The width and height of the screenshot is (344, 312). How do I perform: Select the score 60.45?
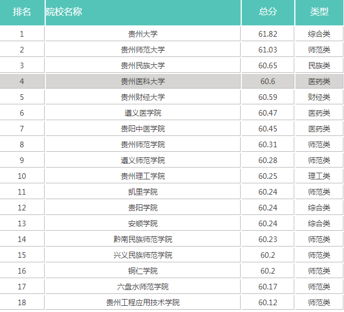point(268,129)
